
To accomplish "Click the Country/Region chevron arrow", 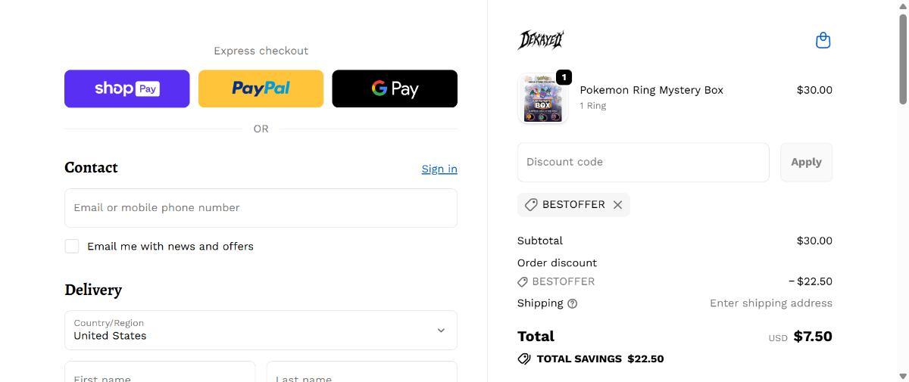I will pyautogui.click(x=441, y=331).
